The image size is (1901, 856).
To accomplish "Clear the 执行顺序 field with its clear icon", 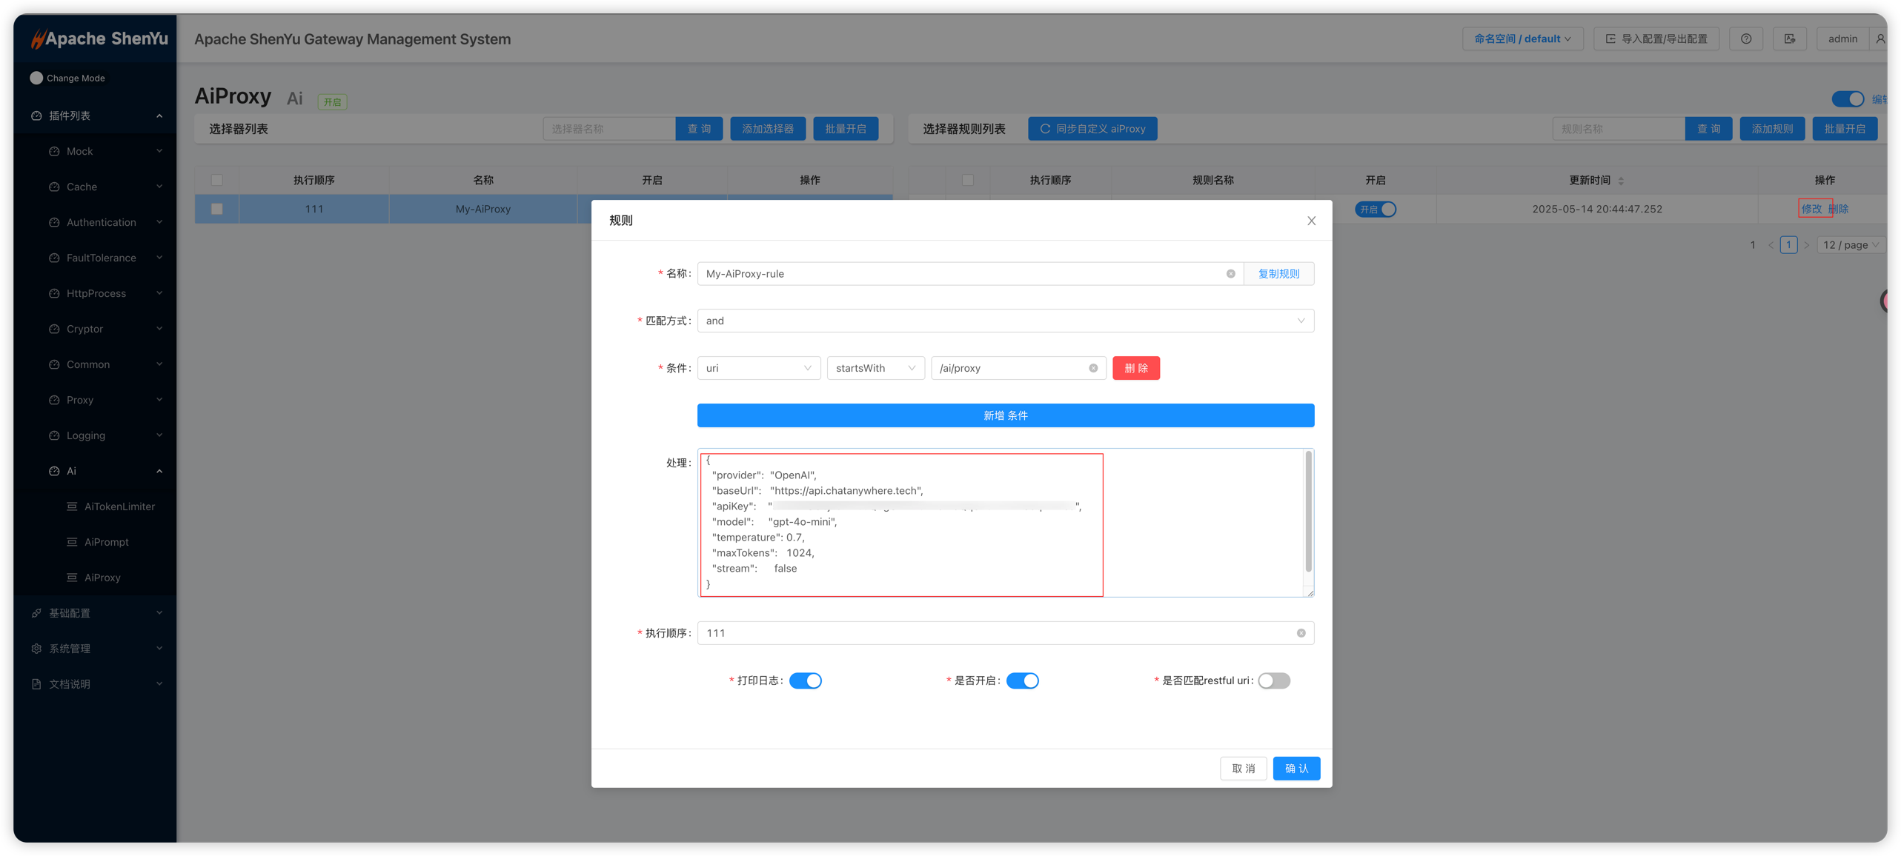I will point(1301,633).
